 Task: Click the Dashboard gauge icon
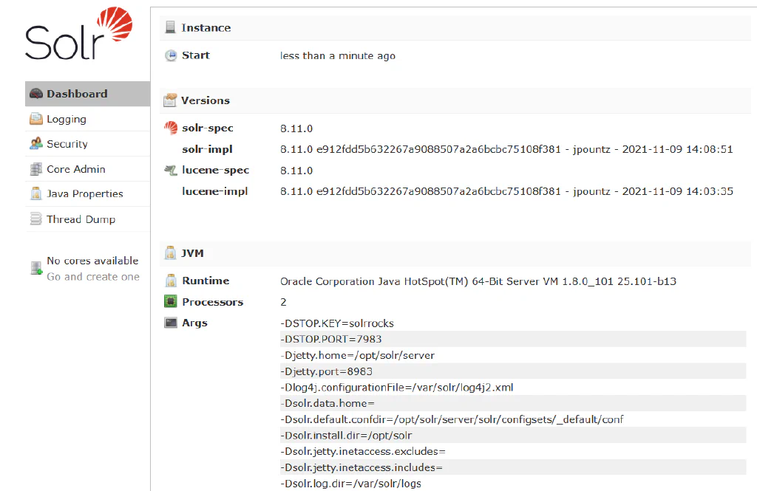click(36, 94)
